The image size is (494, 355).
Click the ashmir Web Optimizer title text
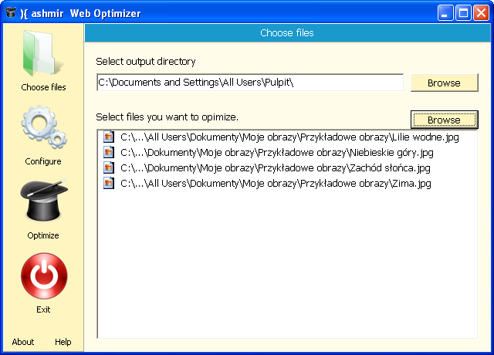coord(85,13)
